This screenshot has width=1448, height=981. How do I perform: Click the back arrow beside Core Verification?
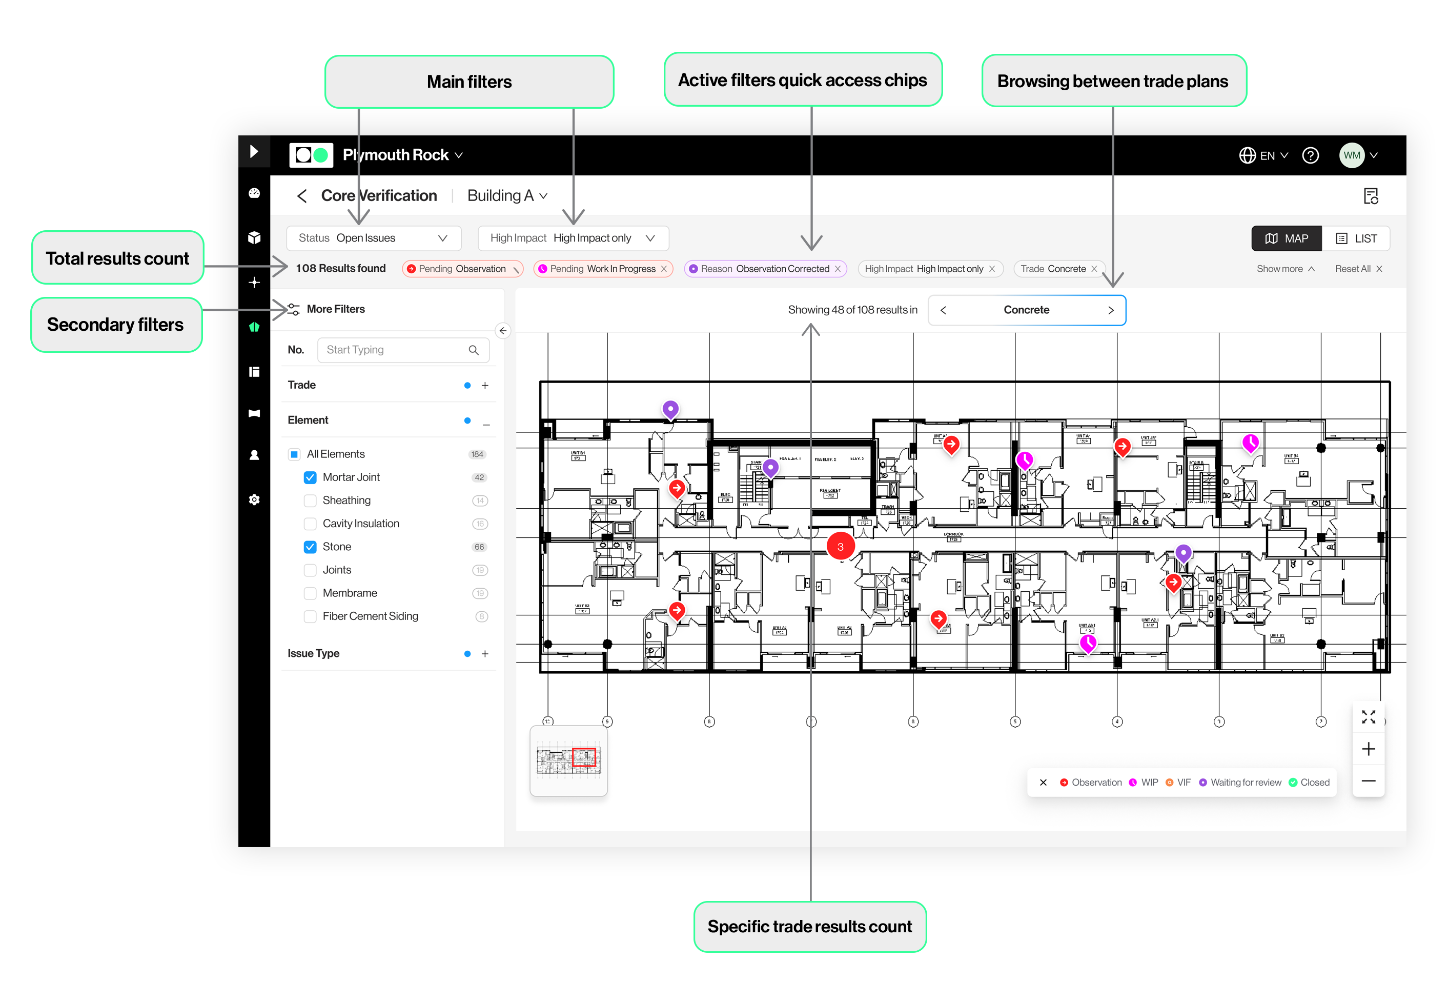[x=302, y=196]
